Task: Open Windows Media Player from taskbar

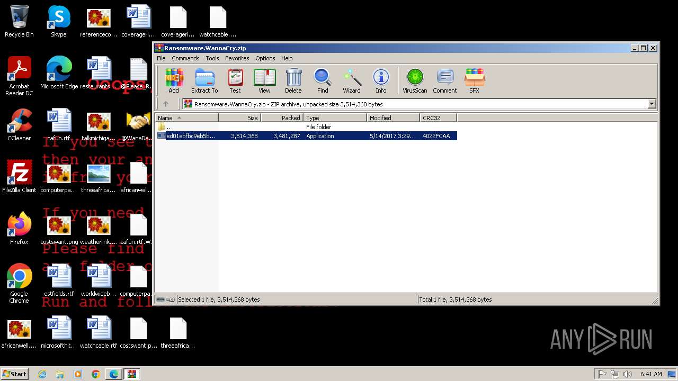Action: tap(78, 374)
